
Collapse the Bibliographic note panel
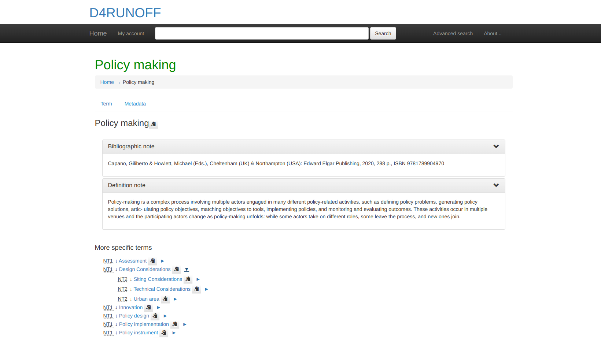(496, 146)
